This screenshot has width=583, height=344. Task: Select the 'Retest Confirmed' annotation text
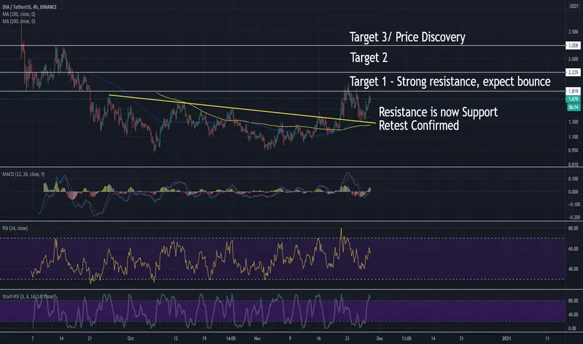(x=418, y=125)
